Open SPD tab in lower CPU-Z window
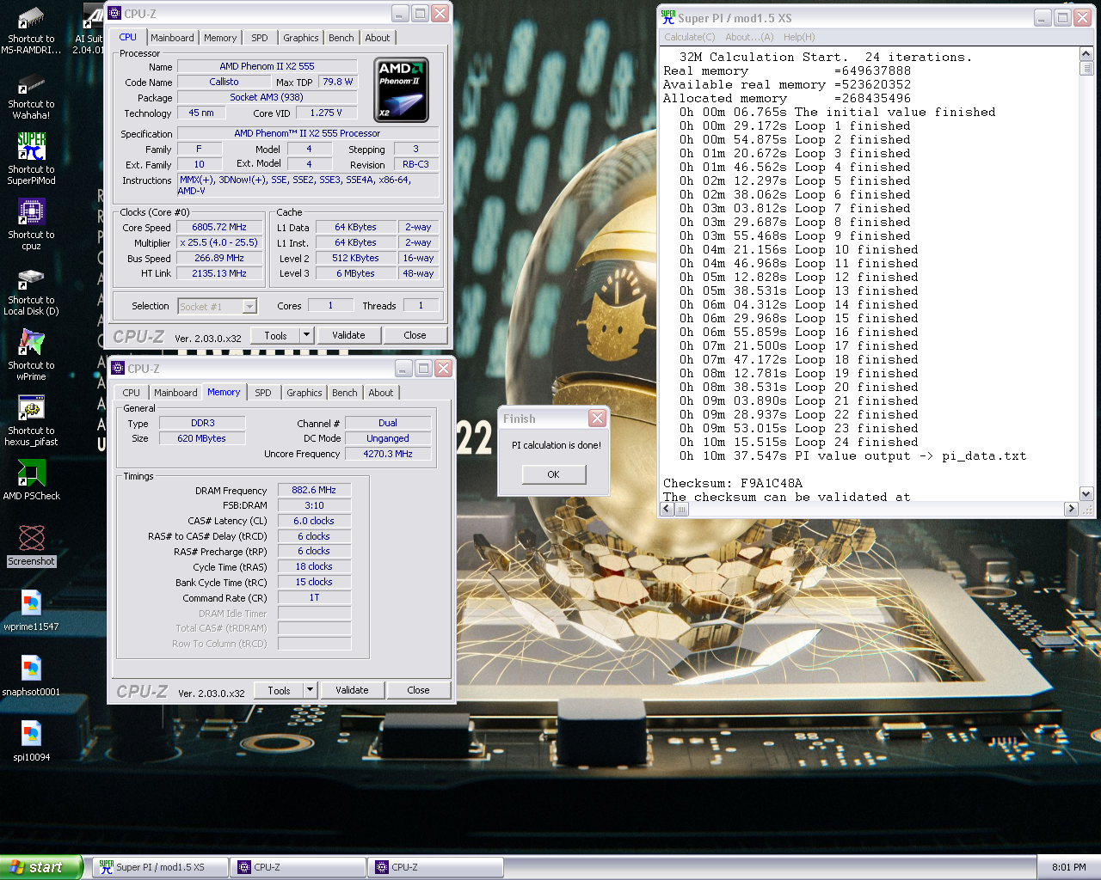1101x880 pixels. pos(263,393)
